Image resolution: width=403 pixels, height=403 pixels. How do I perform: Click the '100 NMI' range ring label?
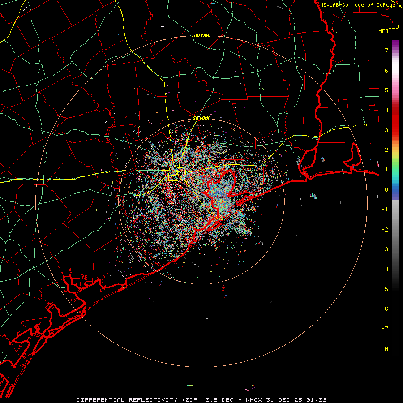201,35
